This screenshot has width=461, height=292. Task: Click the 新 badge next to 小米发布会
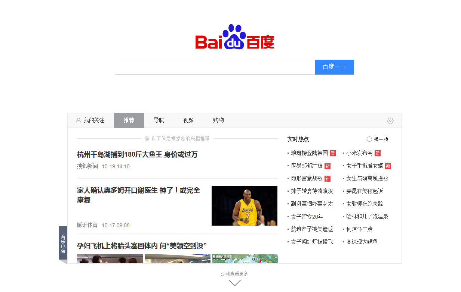(x=377, y=153)
